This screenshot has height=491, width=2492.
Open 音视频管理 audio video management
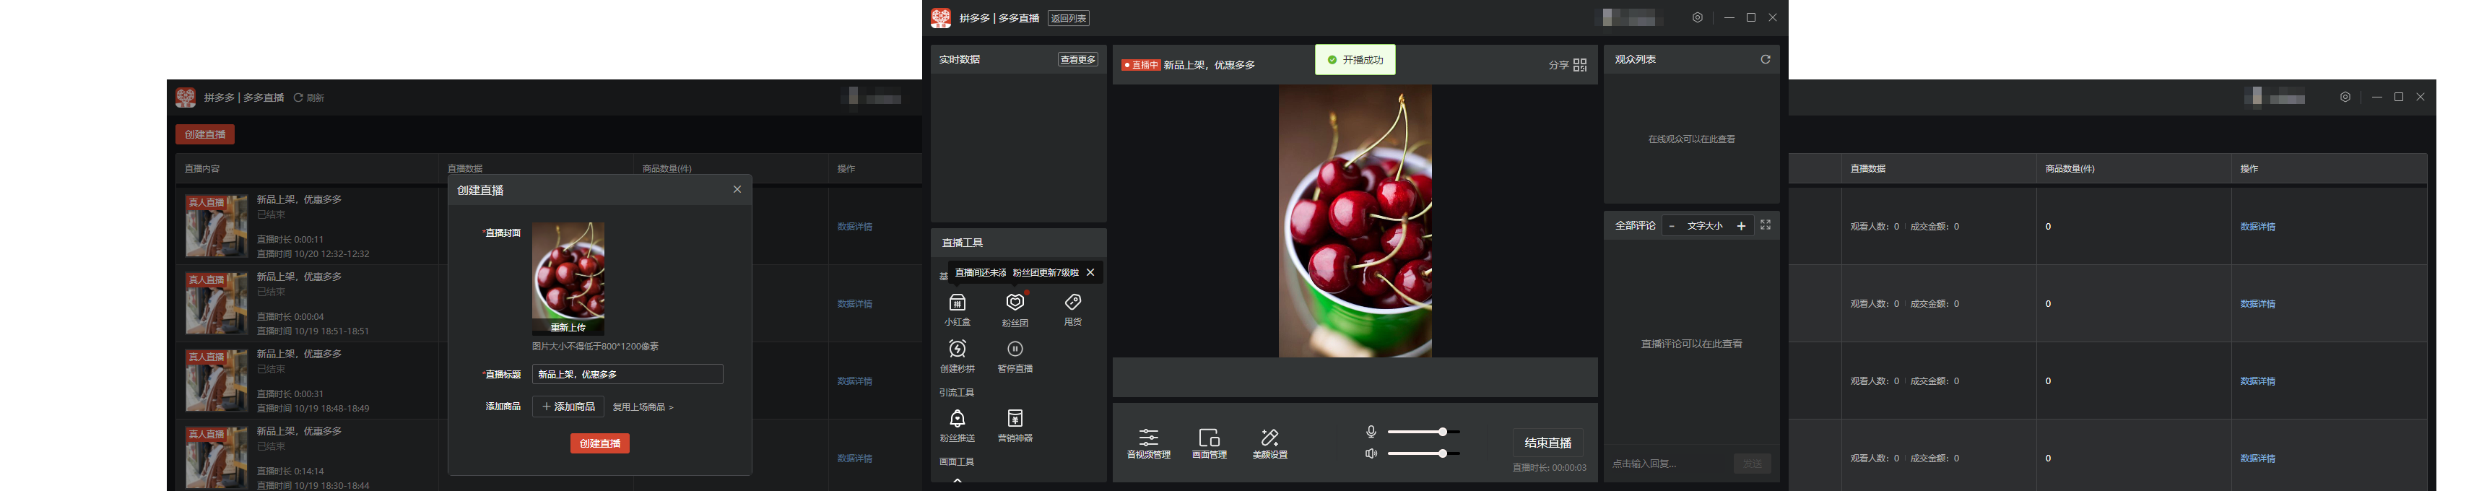click(x=1148, y=443)
